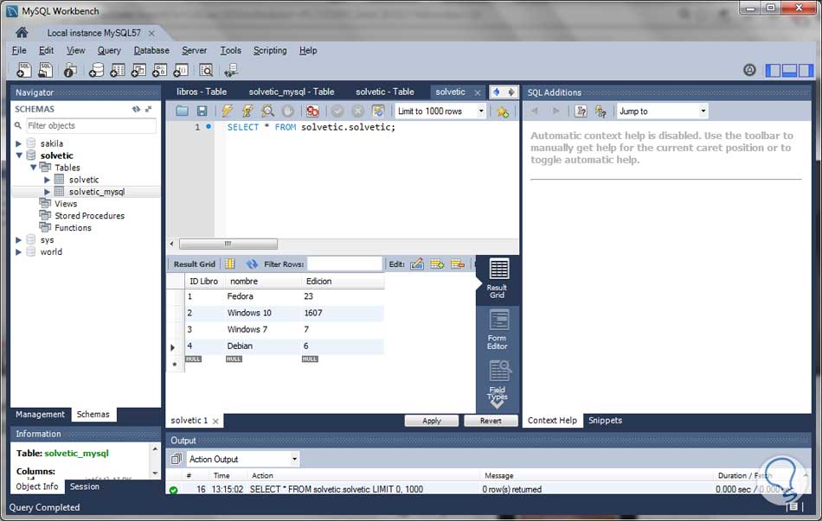Switch to the Snippets tab
The height and width of the screenshot is (521, 822).
click(x=605, y=421)
